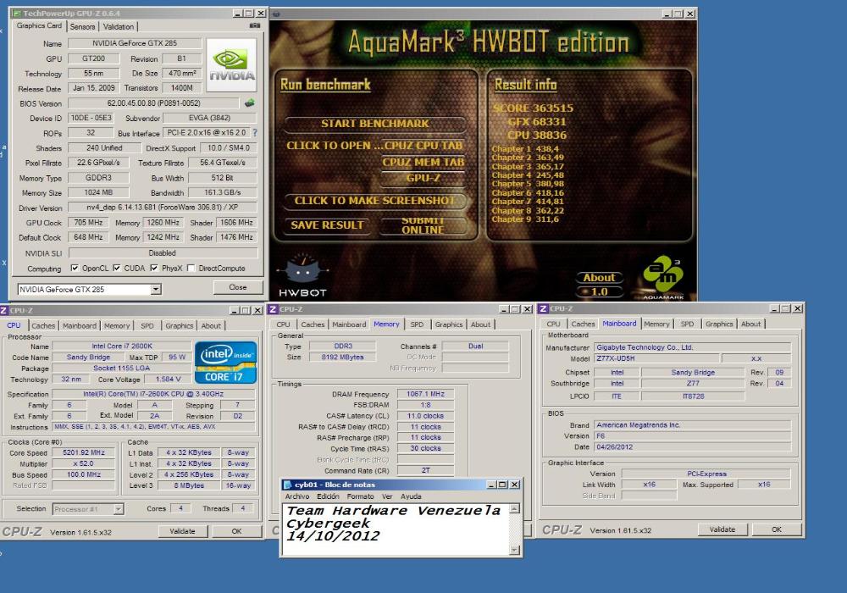
Task: Click the Multiplier x 52.0 value
Action: (x=84, y=463)
